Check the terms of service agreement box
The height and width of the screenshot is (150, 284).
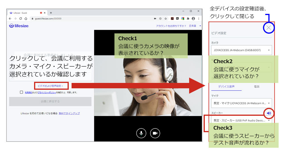click(x=21, y=92)
